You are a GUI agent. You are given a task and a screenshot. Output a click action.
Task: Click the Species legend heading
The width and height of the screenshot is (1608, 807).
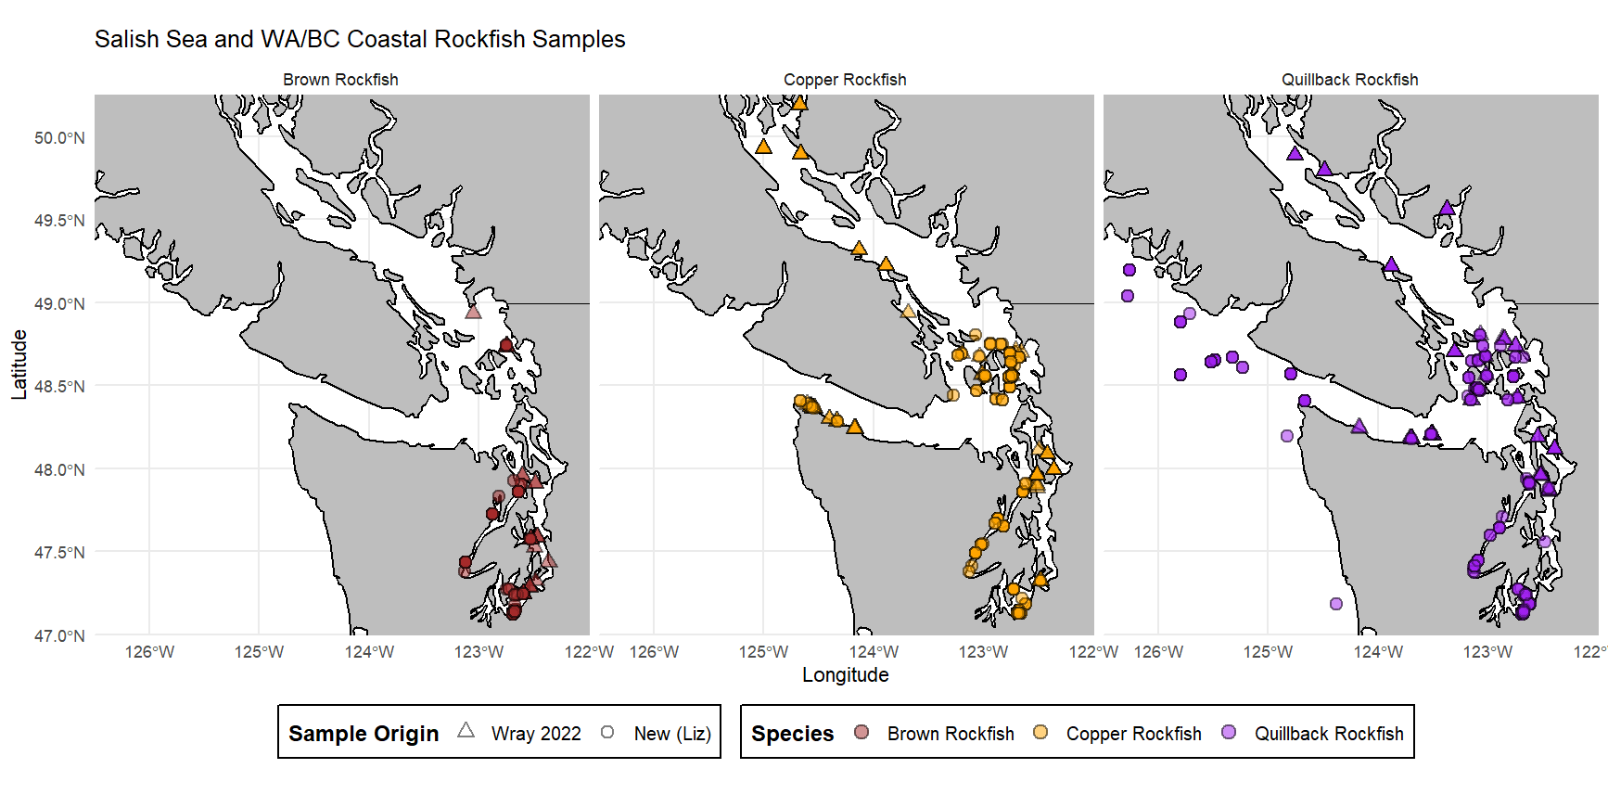pyautogui.click(x=792, y=734)
